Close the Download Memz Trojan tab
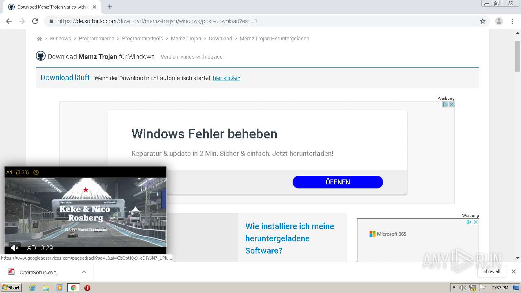This screenshot has width=521, height=293. click(94, 7)
